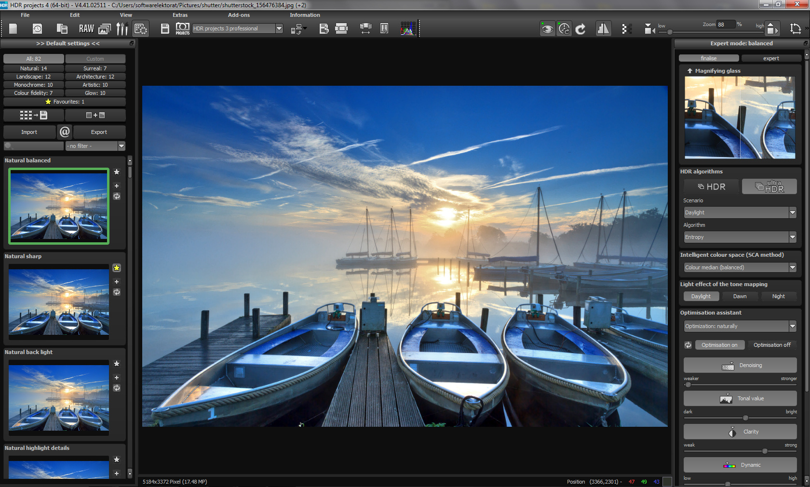Click the Clarity weak-strong slider

pyautogui.click(x=740, y=451)
